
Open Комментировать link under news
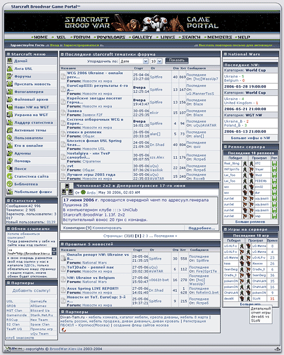[107, 228]
